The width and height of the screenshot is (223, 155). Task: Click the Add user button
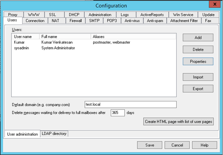pos(198,38)
